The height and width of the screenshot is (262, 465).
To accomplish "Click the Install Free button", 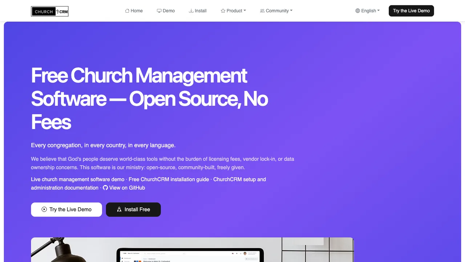I will (133, 210).
